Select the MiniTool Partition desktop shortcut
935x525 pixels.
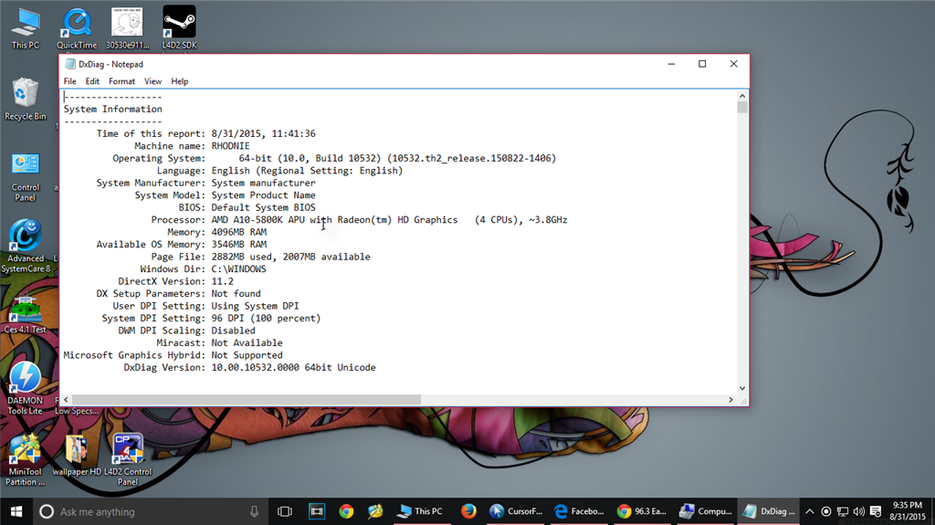pyautogui.click(x=25, y=459)
